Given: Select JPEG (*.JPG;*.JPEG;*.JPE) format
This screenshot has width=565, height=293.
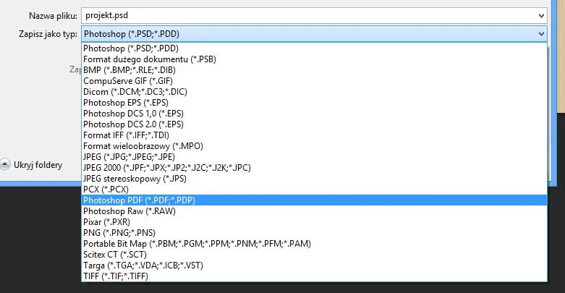Looking at the screenshot, I should [314, 157].
